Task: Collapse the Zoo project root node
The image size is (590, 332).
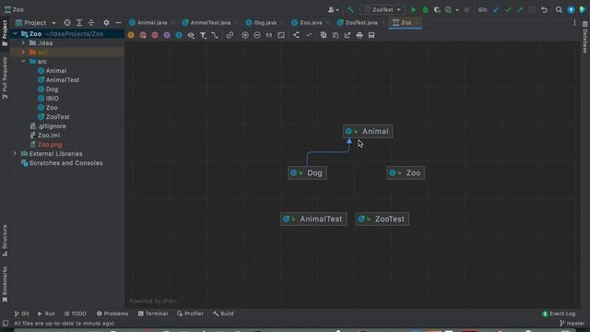Action: point(15,33)
